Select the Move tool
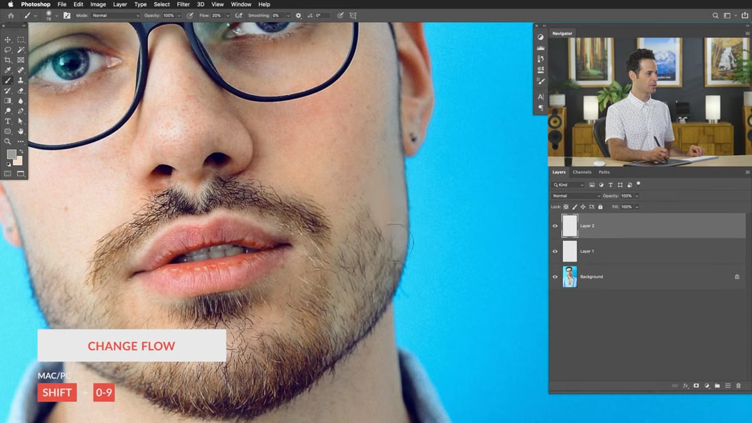The width and height of the screenshot is (752, 423). pyautogui.click(x=8, y=39)
